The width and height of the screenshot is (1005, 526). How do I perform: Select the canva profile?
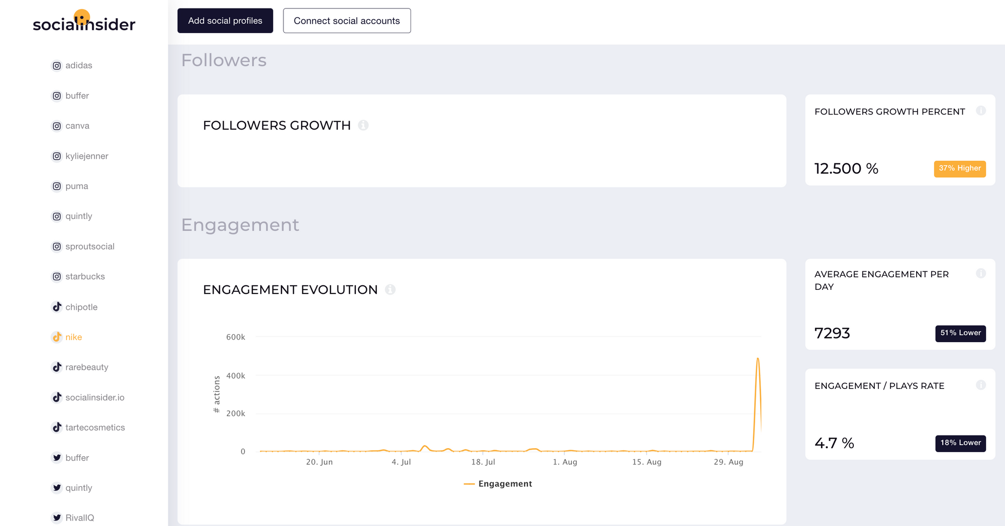click(x=77, y=126)
